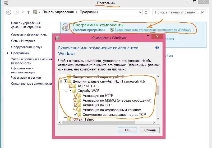This screenshot has width=212, height=148.
Task: Click 'Отмена' to cancel the dialog
Action: pyautogui.click(x=150, y=130)
